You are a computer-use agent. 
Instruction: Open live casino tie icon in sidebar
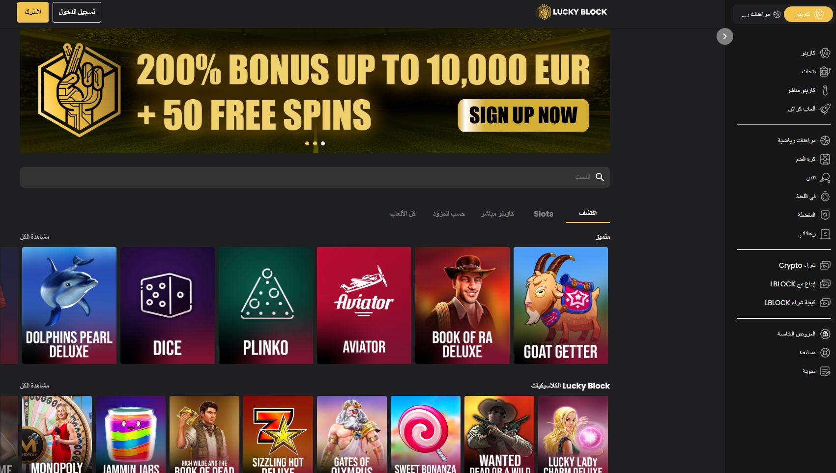(x=825, y=90)
